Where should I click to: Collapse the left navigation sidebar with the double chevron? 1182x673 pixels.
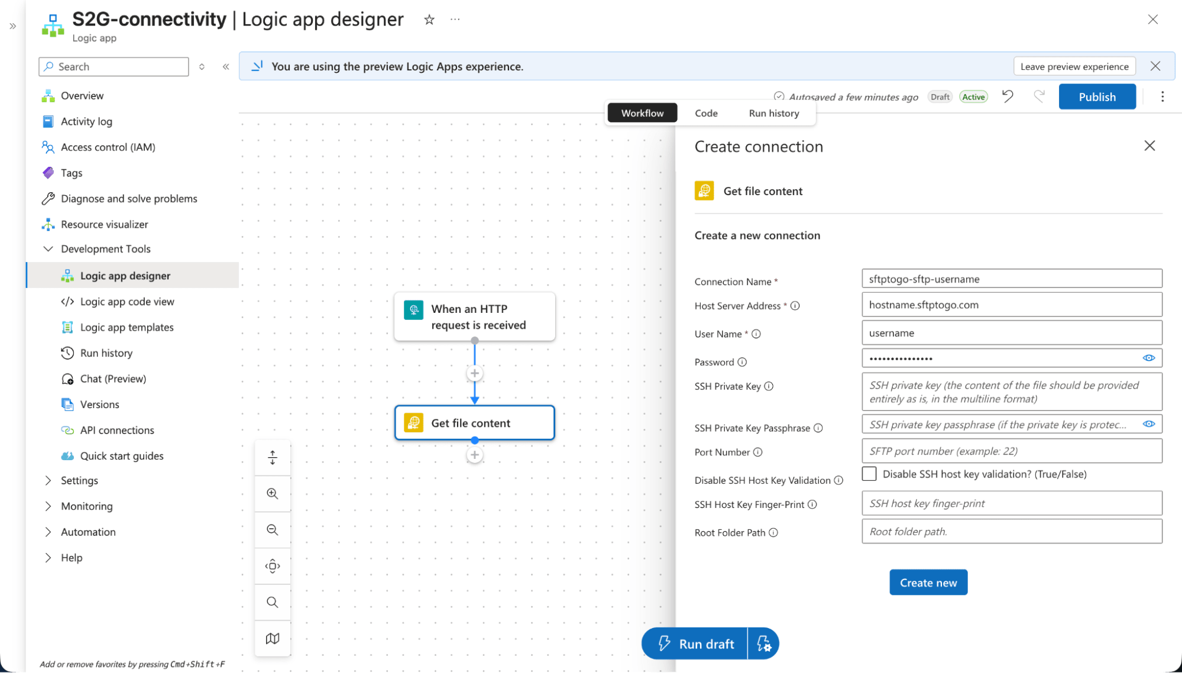[x=226, y=67]
